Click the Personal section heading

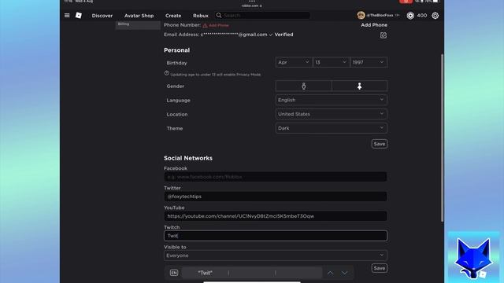[x=176, y=50]
